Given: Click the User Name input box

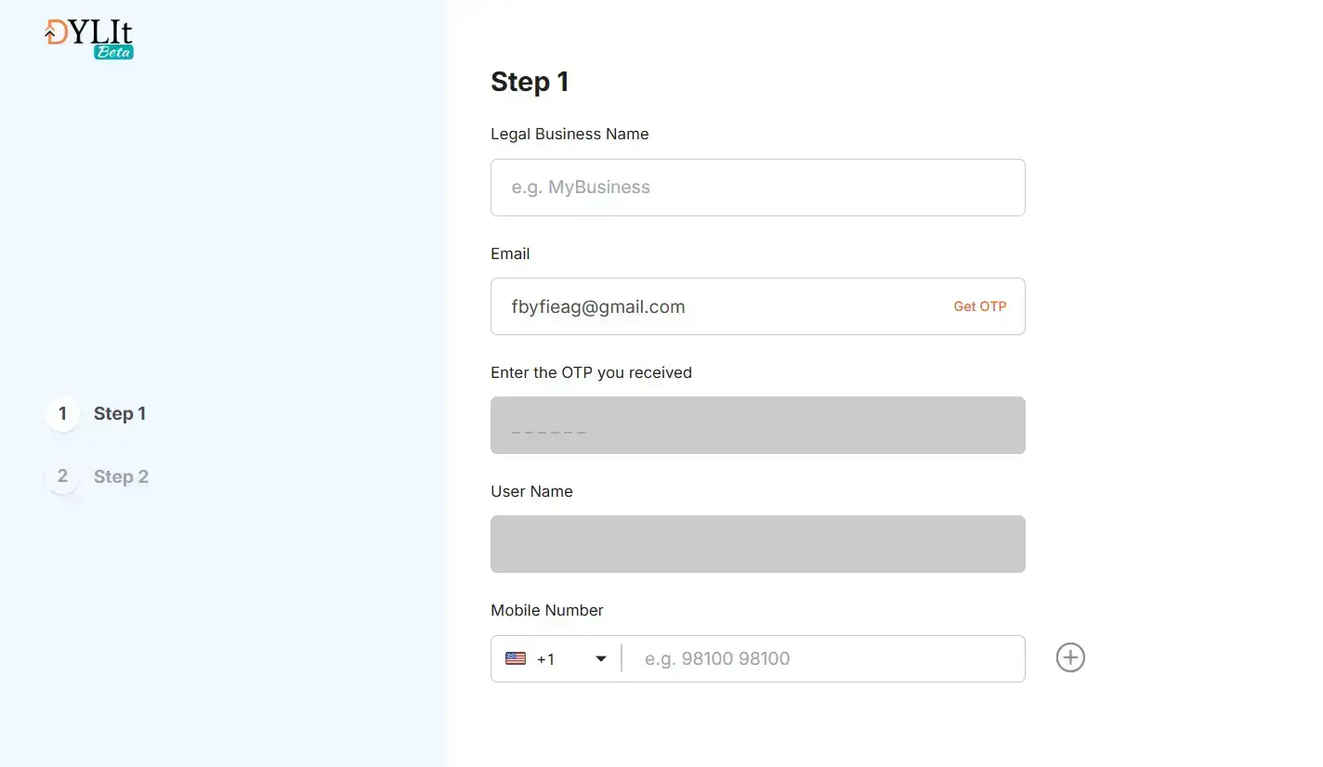Looking at the screenshot, I should pos(757,544).
